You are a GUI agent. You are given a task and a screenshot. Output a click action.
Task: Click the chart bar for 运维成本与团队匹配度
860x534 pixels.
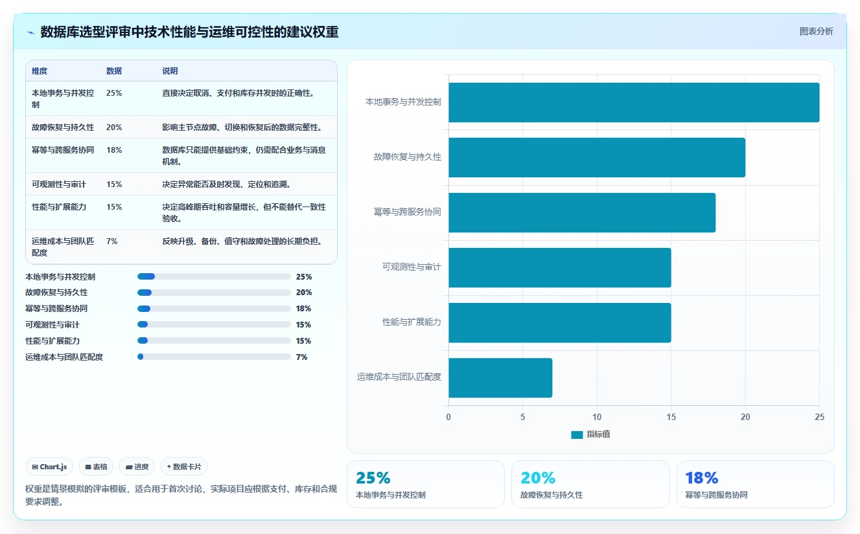[x=500, y=377]
